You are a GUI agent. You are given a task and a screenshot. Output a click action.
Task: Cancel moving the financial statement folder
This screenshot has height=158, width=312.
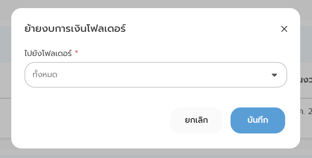(196, 120)
